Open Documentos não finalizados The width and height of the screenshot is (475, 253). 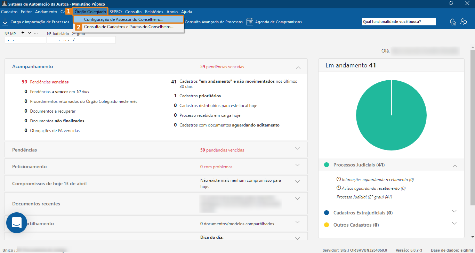point(54,121)
